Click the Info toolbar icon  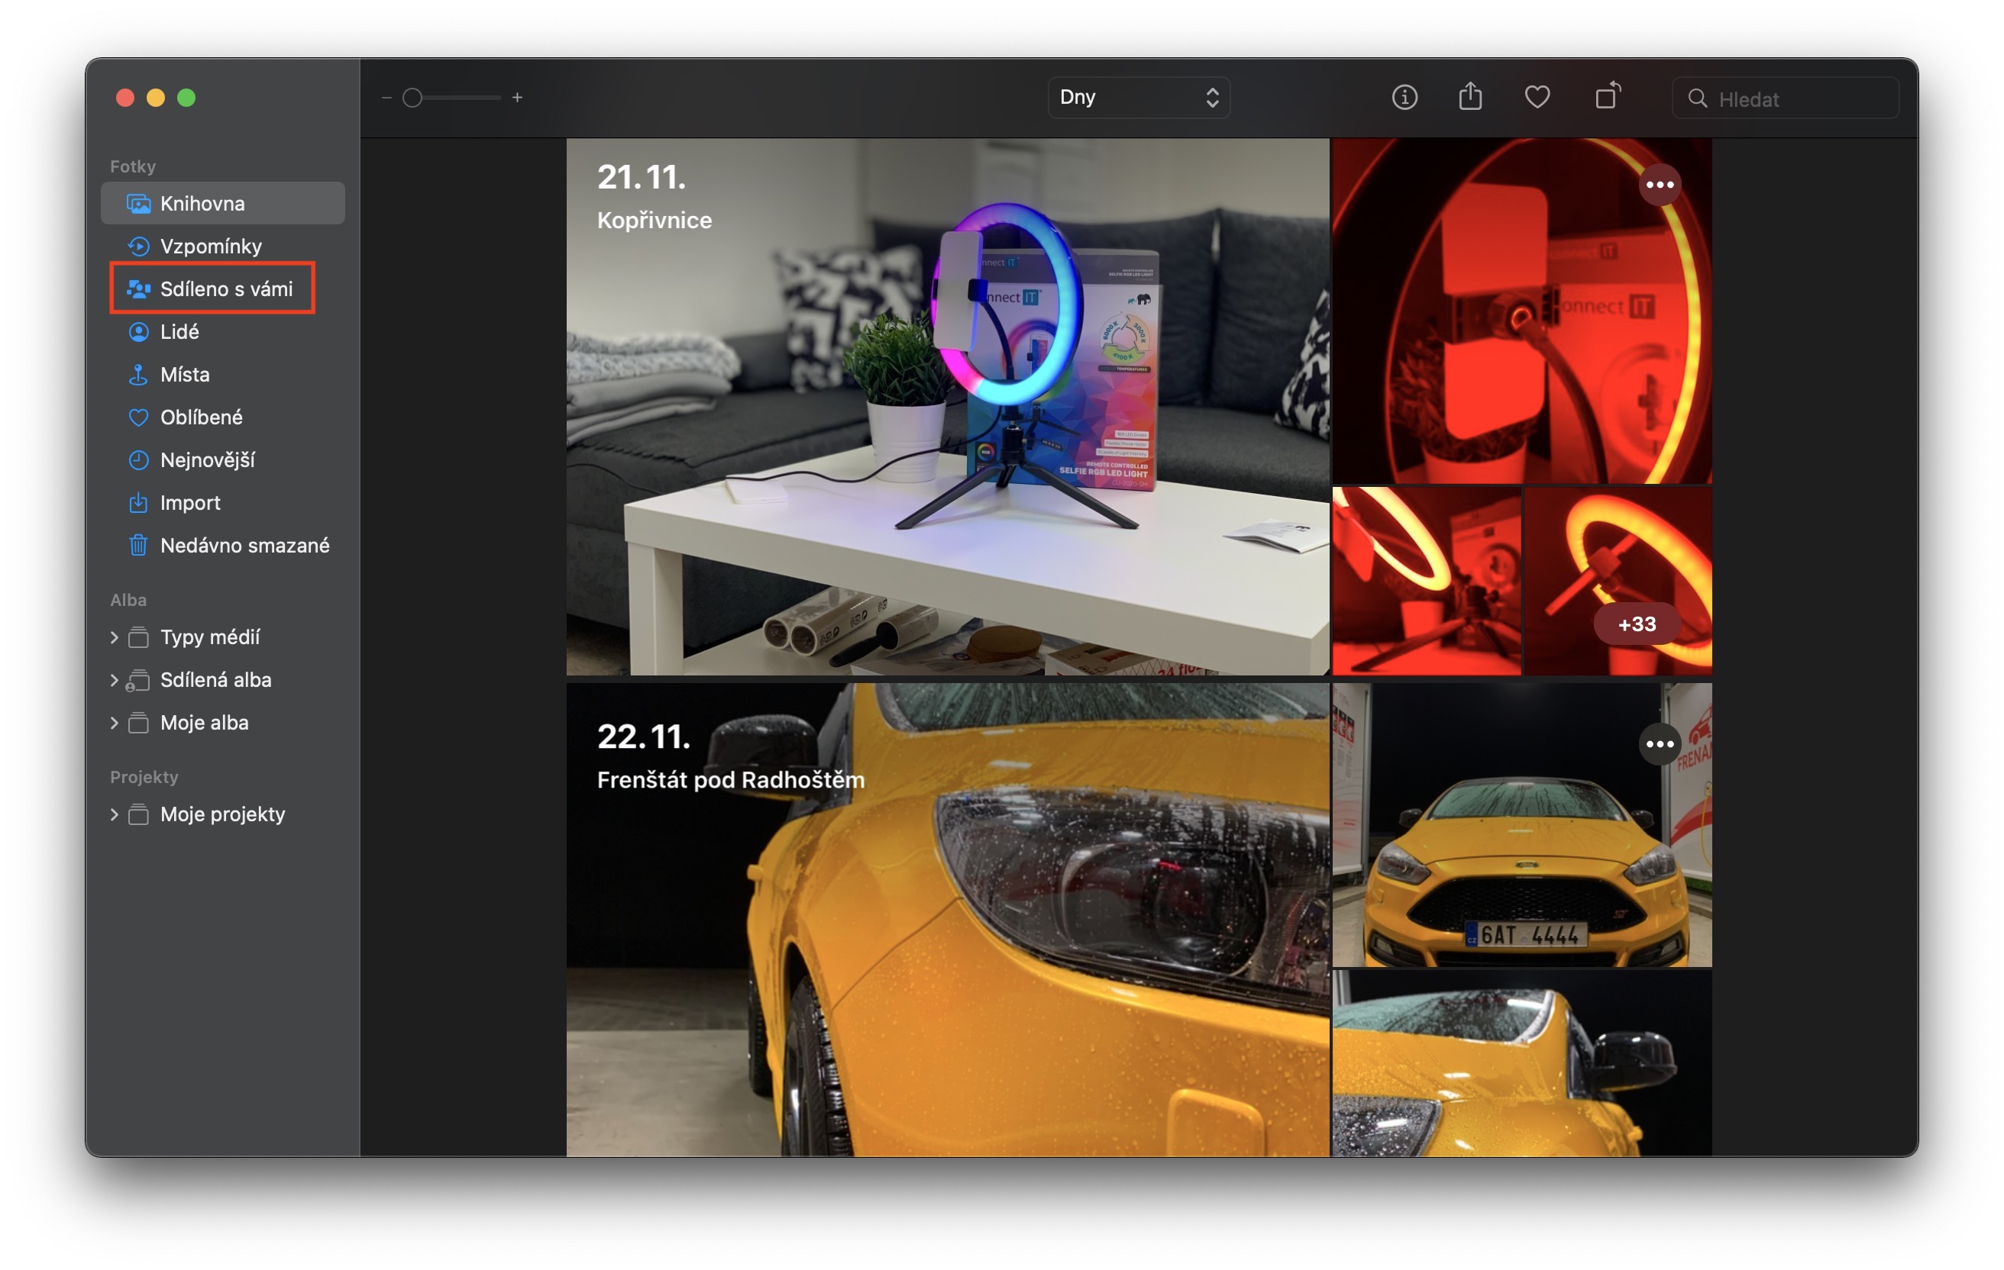point(1404,97)
